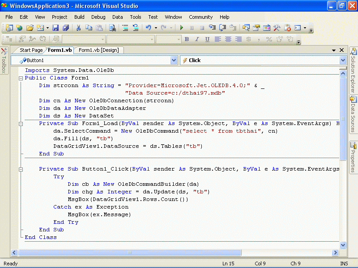
Task: Collapse the Public Class Form1 region
Action: click(x=21, y=78)
